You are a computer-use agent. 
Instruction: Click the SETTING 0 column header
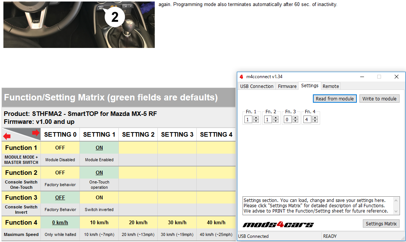click(x=60, y=134)
